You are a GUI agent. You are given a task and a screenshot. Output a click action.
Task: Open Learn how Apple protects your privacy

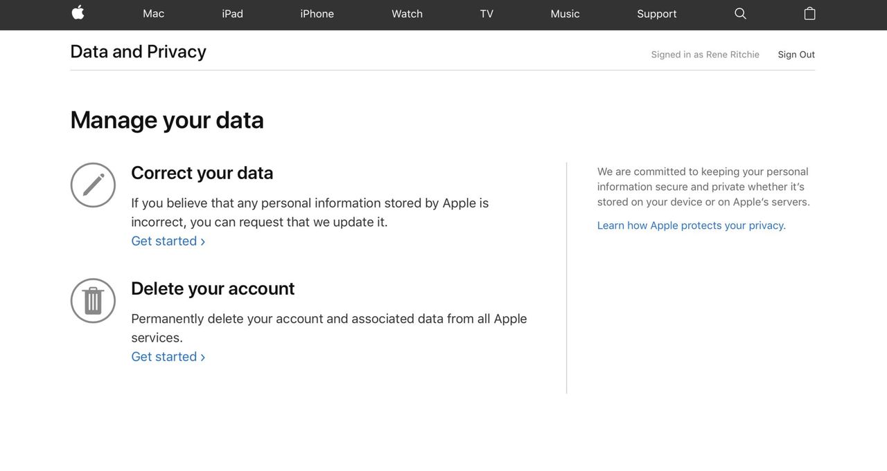point(691,225)
